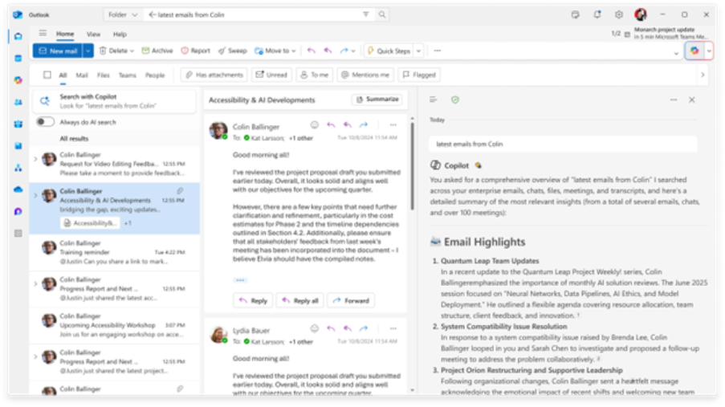This screenshot has width=725, height=407.
Task: Expand ribbon with chevron at right
Action: pos(676,54)
